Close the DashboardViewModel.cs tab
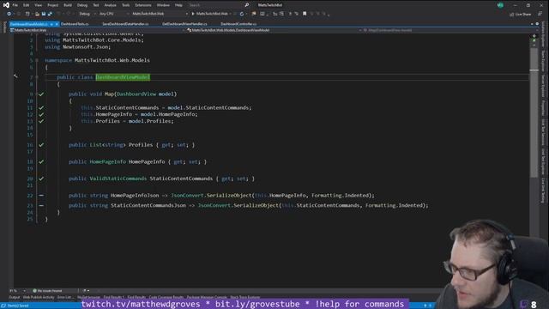The width and height of the screenshot is (549, 309). (57, 24)
